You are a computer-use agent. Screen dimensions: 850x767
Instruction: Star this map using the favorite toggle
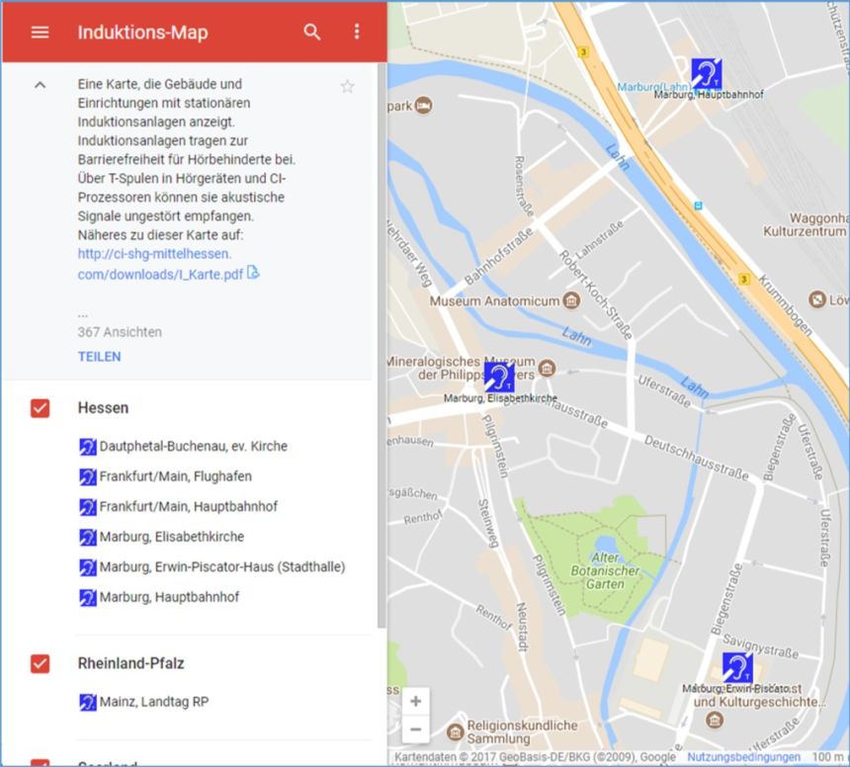(347, 87)
